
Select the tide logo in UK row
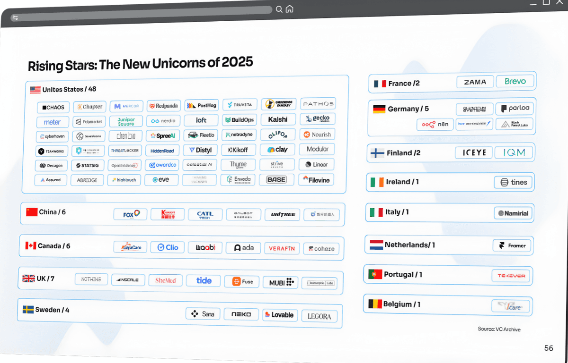pos(204,280)
